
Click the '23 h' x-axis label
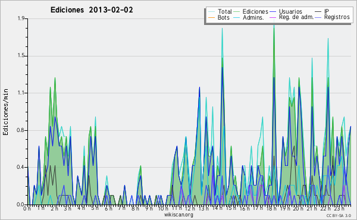(339, 208)
